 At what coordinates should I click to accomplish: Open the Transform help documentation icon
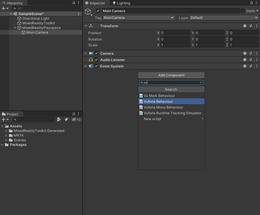pos(245,26)
